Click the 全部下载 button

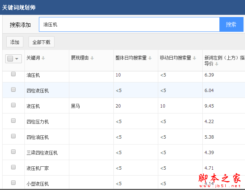pos(42,42)
